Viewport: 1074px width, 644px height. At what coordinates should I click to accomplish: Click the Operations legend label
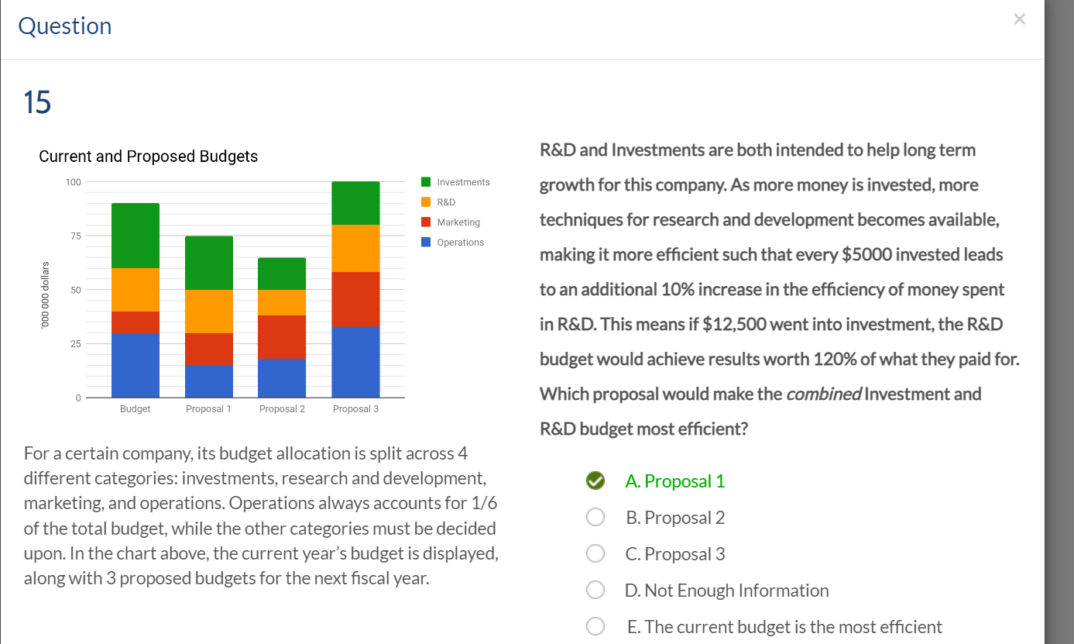[460, 243]
